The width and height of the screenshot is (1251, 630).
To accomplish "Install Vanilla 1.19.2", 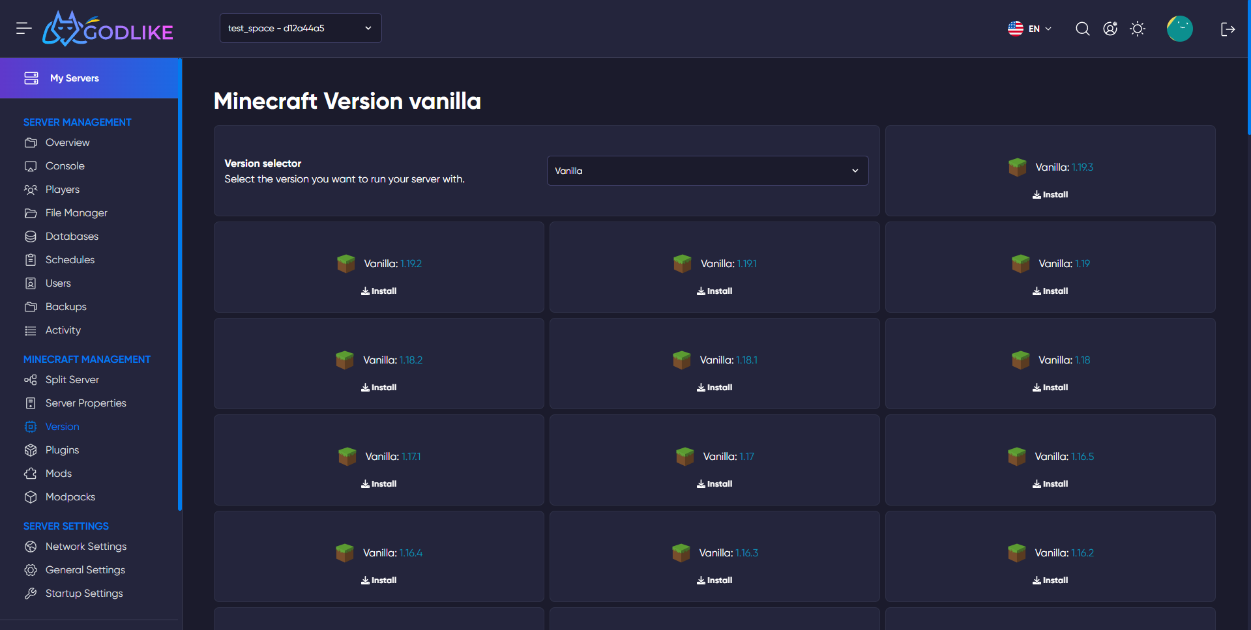I will [379, 291].
